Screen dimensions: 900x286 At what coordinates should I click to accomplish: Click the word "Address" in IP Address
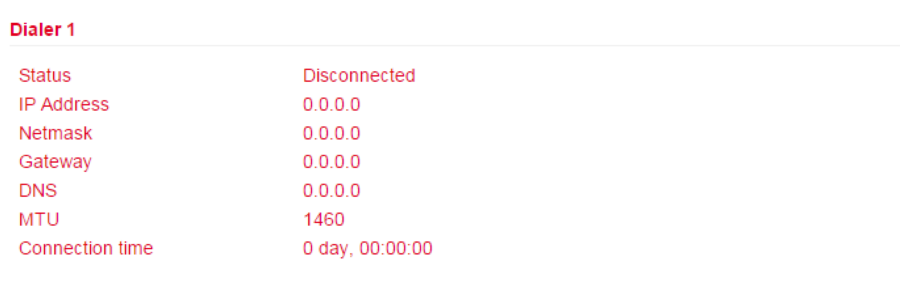click(x=75, y=105)
